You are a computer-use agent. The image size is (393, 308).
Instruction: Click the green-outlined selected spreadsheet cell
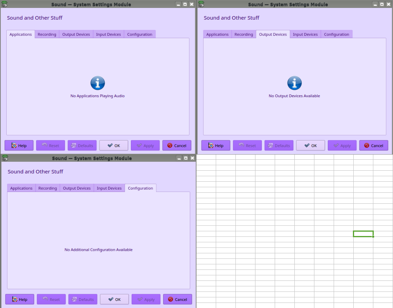coord(363,234)
